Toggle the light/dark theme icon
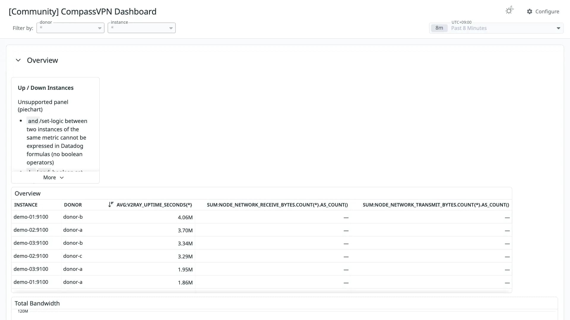The image size is (570, 320). click(x=509, y=11)
